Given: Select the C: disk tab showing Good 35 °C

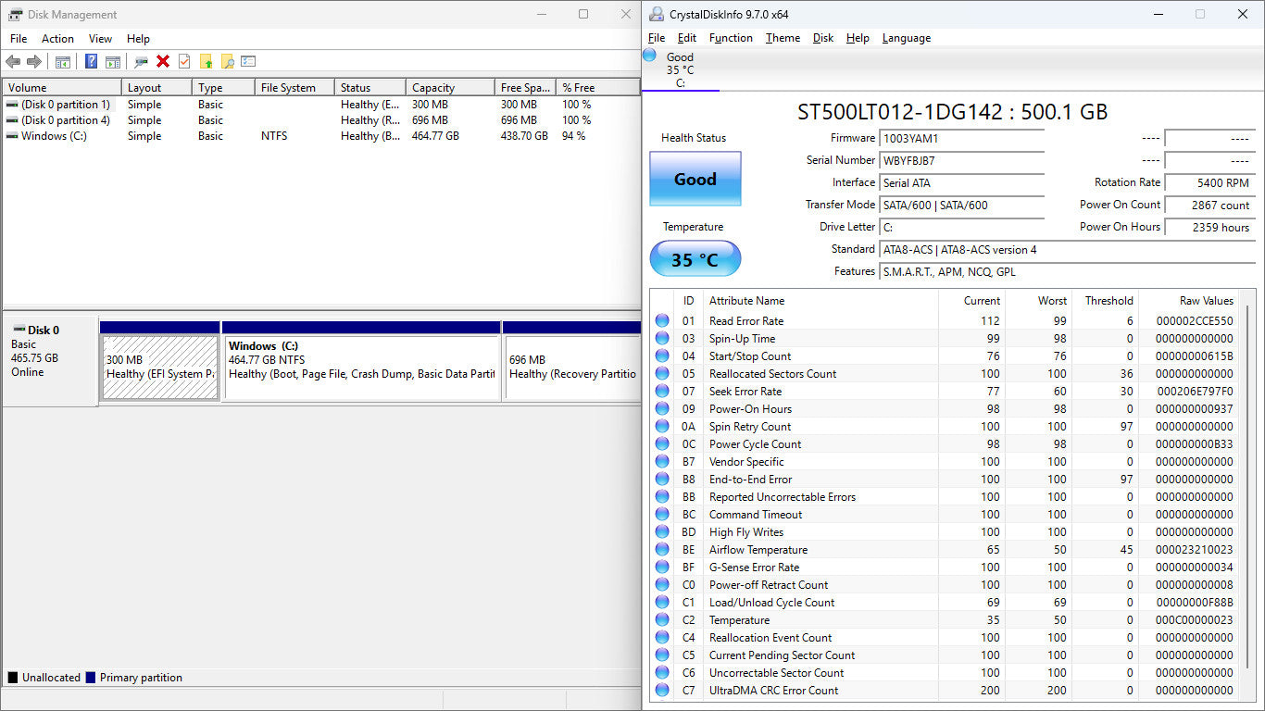Looking at the screenshot, I should pyautogui.click(x=679, y=70).
